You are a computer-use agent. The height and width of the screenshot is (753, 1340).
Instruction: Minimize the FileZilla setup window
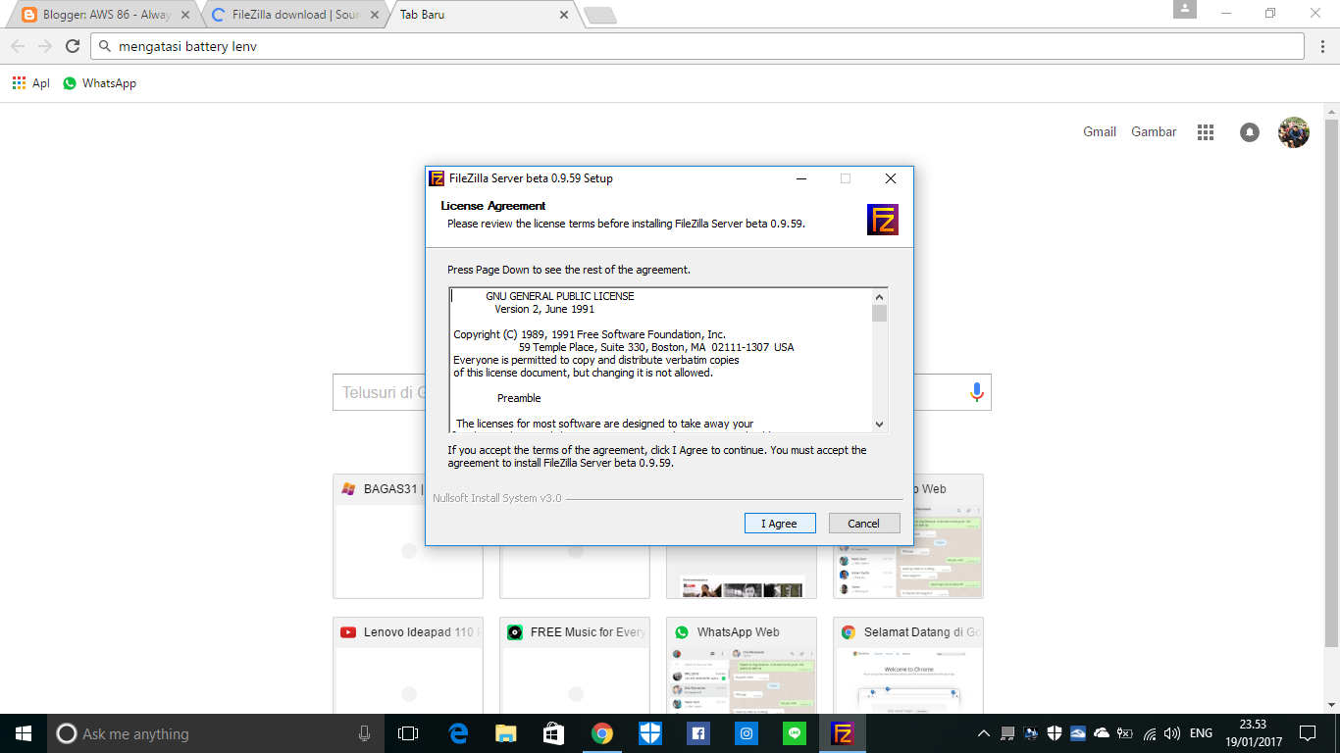(801, 178)
